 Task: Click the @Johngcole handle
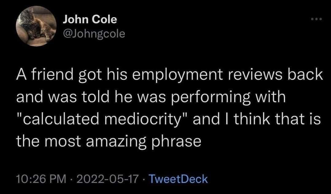[93, 33]
